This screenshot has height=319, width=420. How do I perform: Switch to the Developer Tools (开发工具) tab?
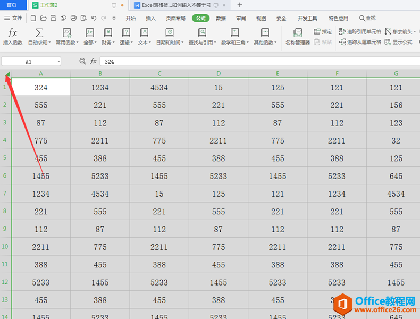[307, 18]
